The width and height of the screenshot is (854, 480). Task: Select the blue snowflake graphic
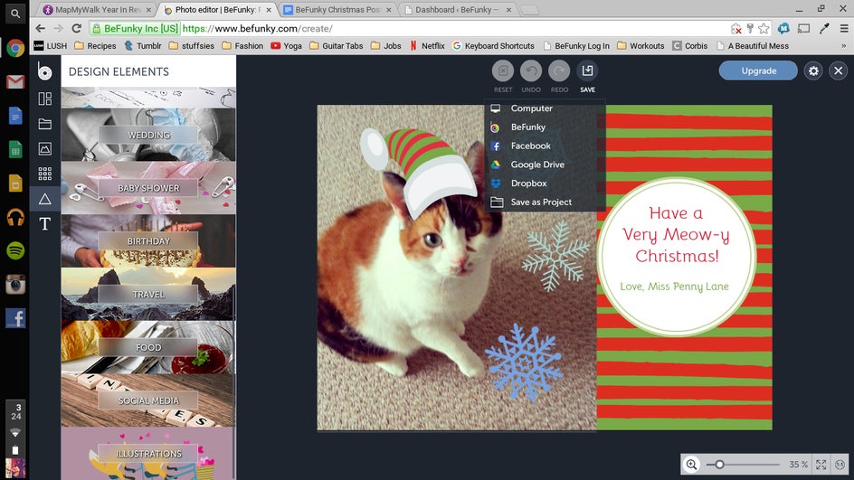tap(524, 363)
